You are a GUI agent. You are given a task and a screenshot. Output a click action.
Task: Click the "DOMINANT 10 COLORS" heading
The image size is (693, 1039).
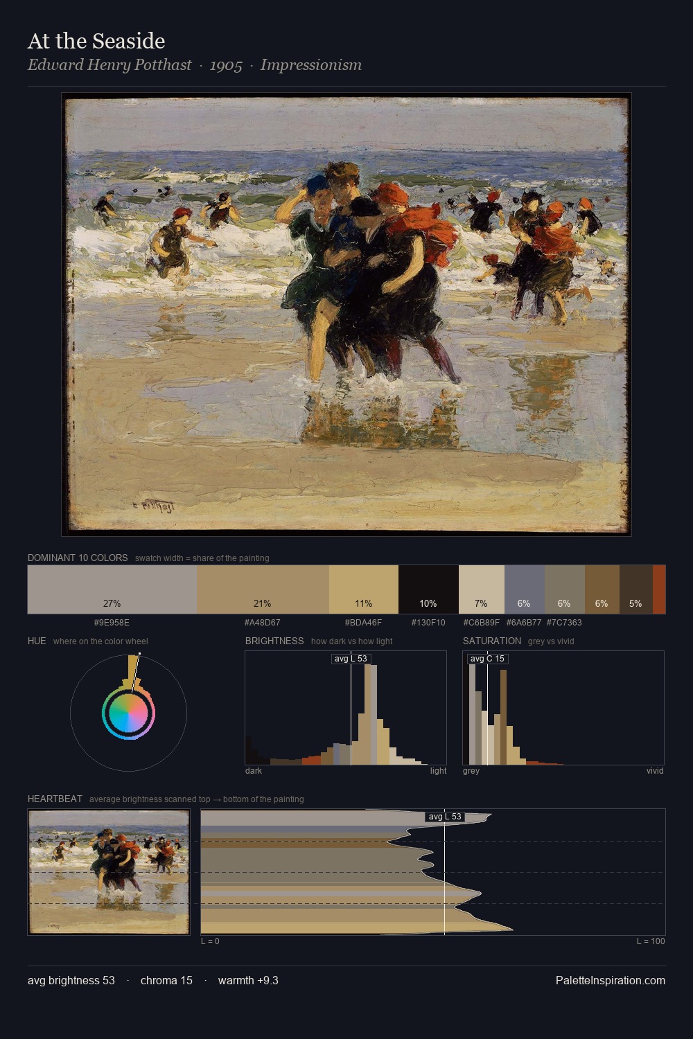tap(78, 558)
